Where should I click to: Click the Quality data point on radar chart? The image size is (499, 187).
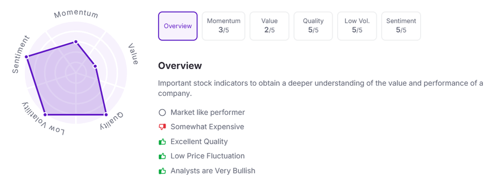[x=106, y=114]
